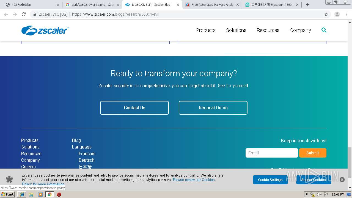Click the address bar URL

(115, 14)
